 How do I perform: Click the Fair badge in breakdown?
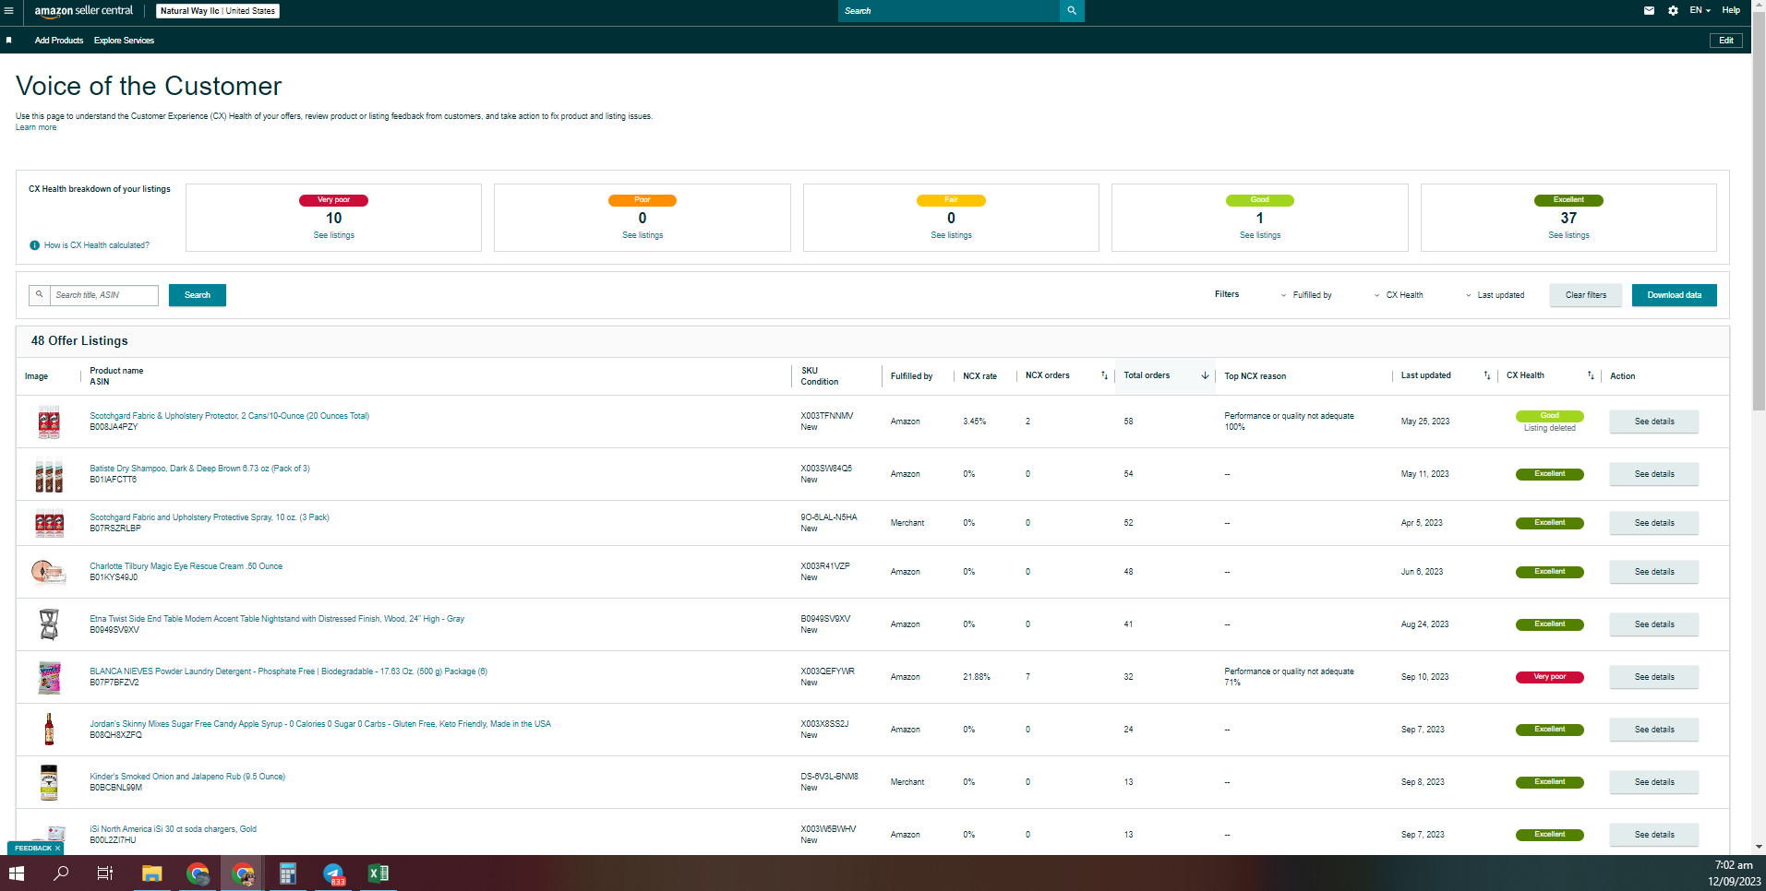click(951, 200)
